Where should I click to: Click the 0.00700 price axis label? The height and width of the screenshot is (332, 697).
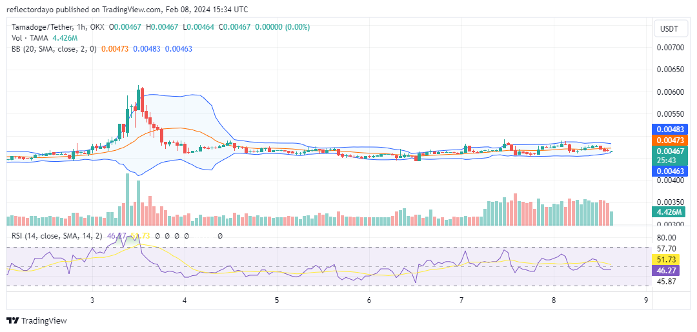point(669,48)
